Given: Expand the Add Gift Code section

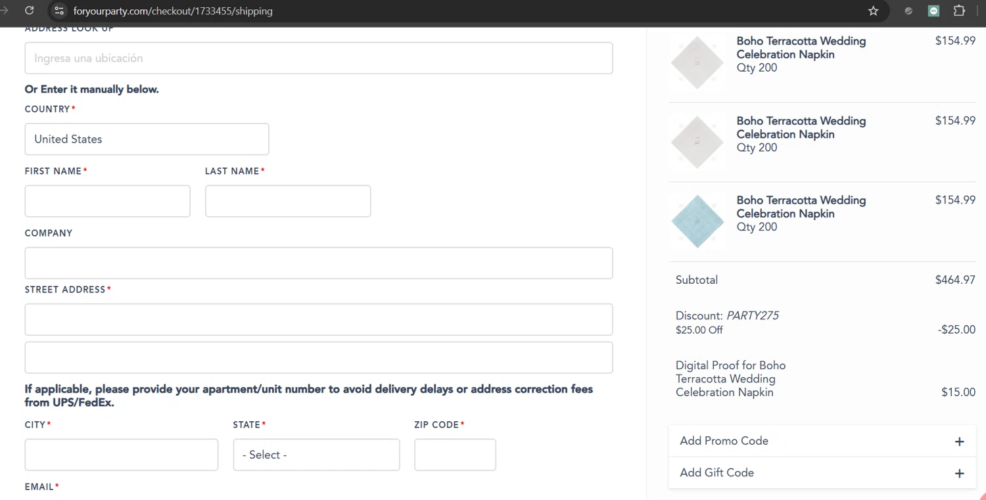Looking at the screenshot, I should [716, 472].
